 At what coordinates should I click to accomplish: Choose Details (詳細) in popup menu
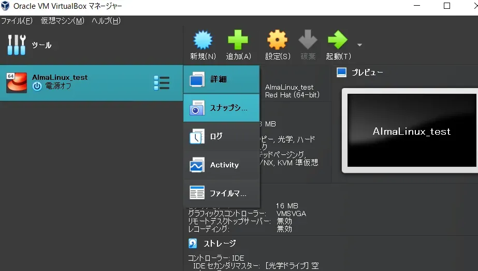click(x=221, y=80)
